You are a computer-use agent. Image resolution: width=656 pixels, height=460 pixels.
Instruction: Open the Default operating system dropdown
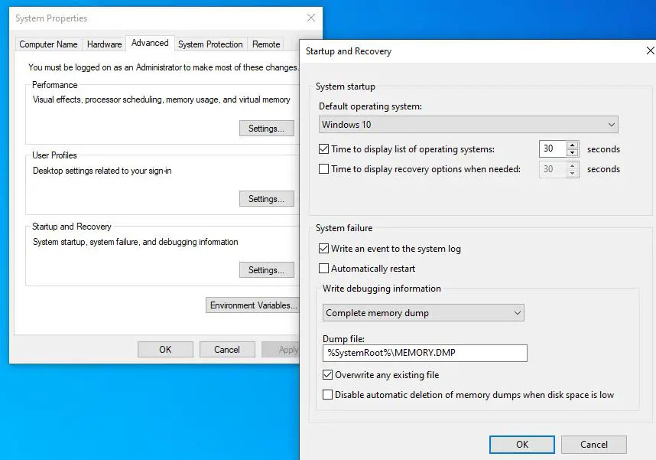468,125
